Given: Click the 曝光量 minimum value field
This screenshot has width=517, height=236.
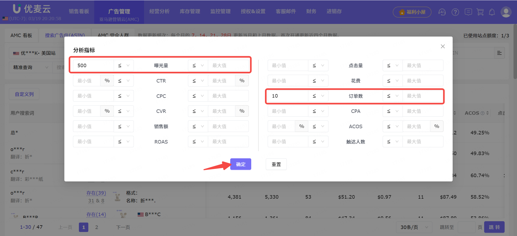Looking at the screenshot, I should 93,65.
